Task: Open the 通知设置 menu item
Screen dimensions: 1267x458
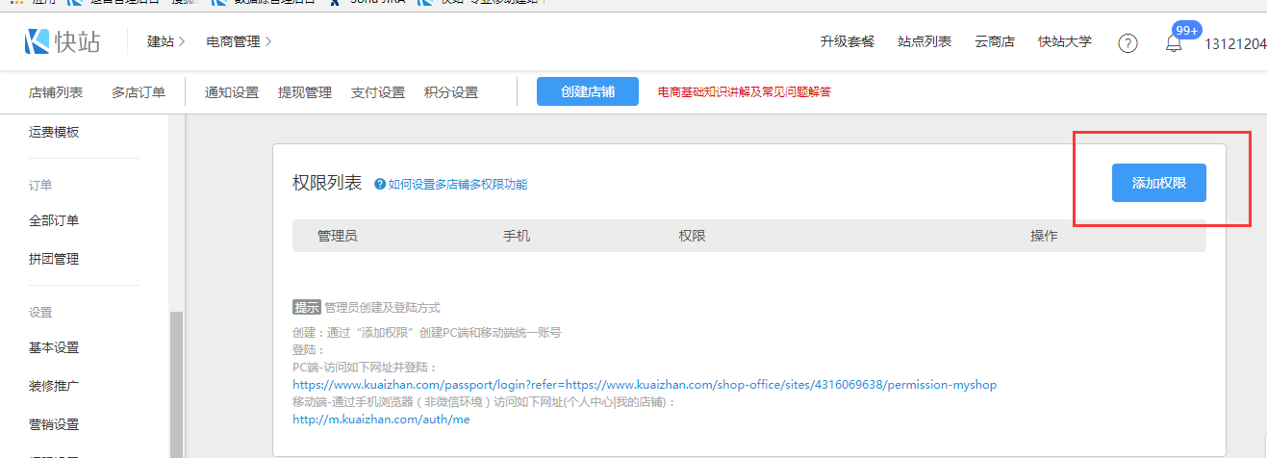Action: (232, 92)
